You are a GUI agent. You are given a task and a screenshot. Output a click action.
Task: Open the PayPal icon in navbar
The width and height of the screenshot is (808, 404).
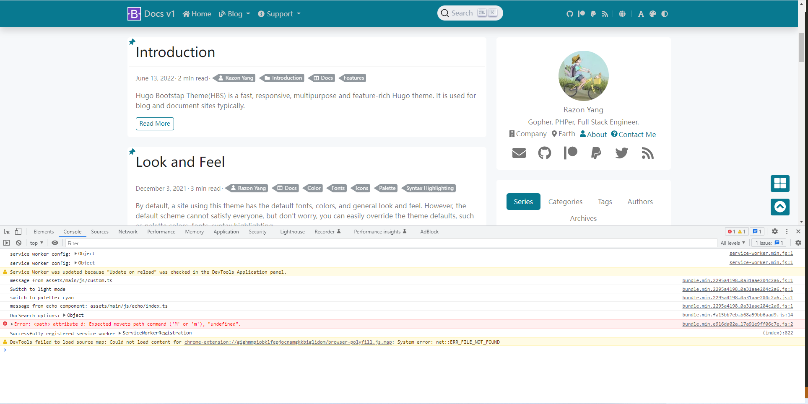pos(593,14)
